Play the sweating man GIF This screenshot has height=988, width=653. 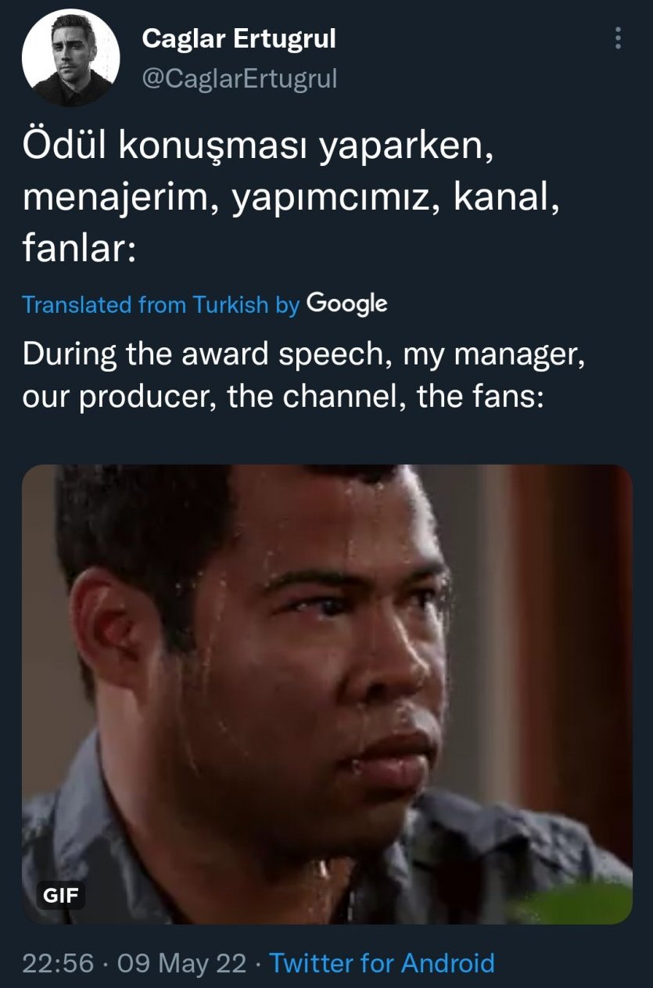pos(327,695)
